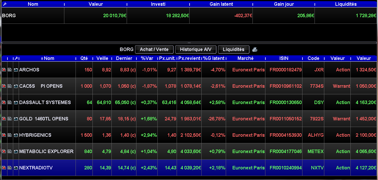378x180 pixels.
Task: Select the CAC5S PI OPENS position name
Action: click(41, 86)
